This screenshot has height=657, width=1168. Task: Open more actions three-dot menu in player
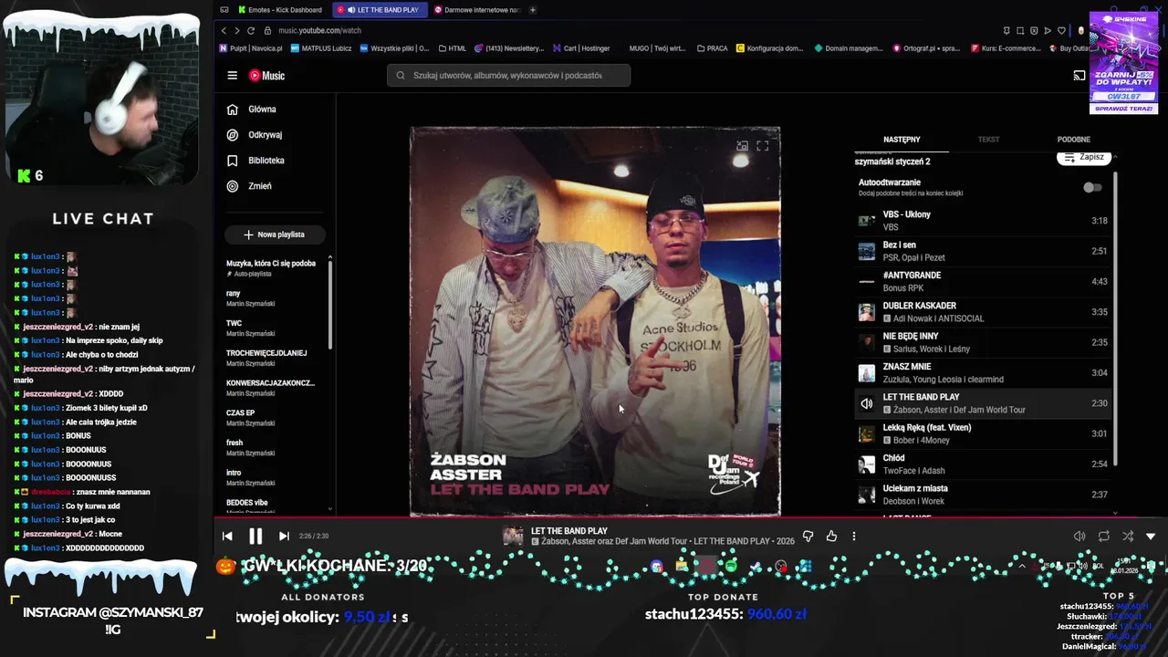tap(854, 537)
